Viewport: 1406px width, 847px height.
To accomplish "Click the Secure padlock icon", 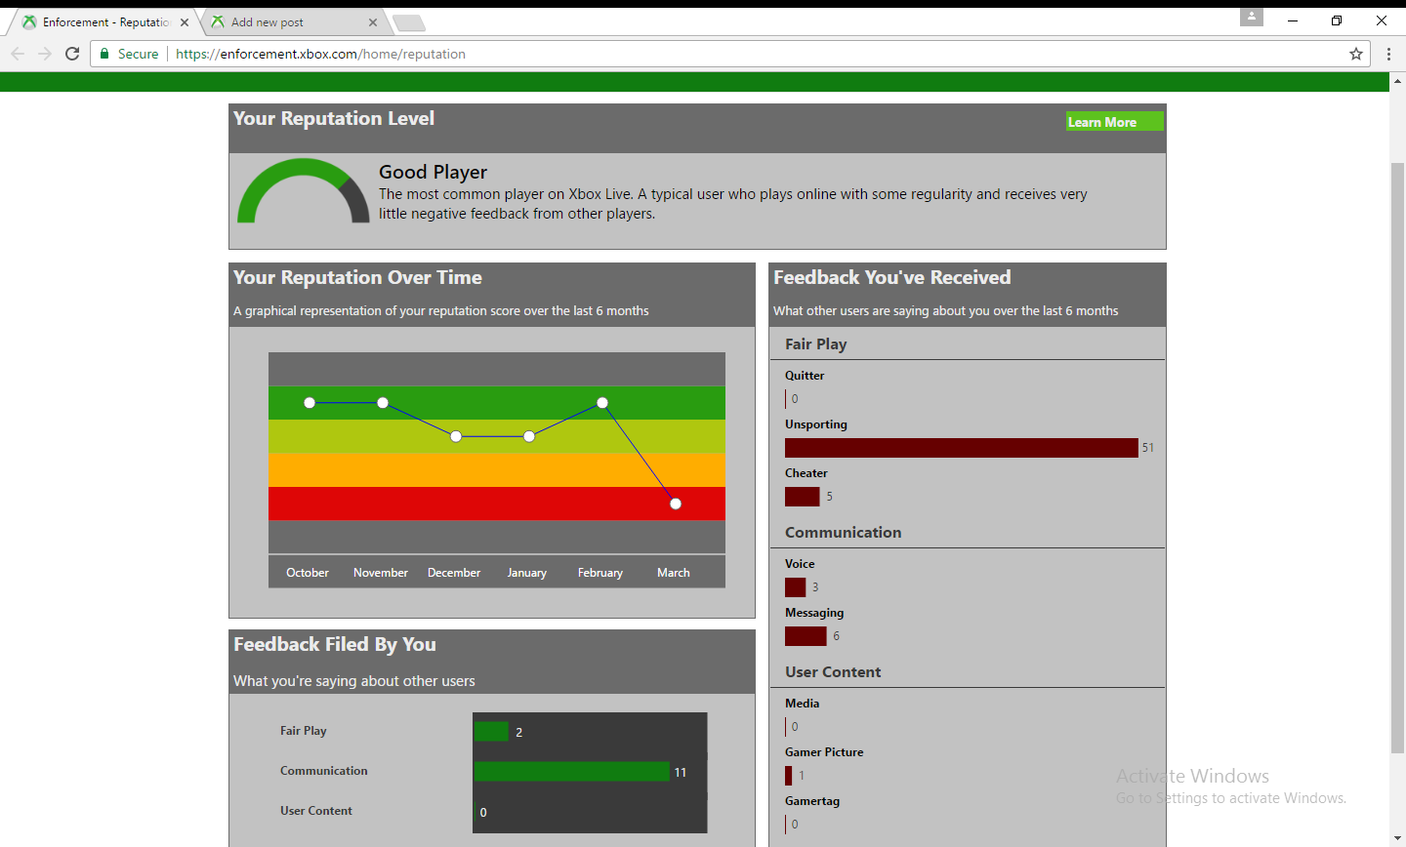I will (104, 54).
